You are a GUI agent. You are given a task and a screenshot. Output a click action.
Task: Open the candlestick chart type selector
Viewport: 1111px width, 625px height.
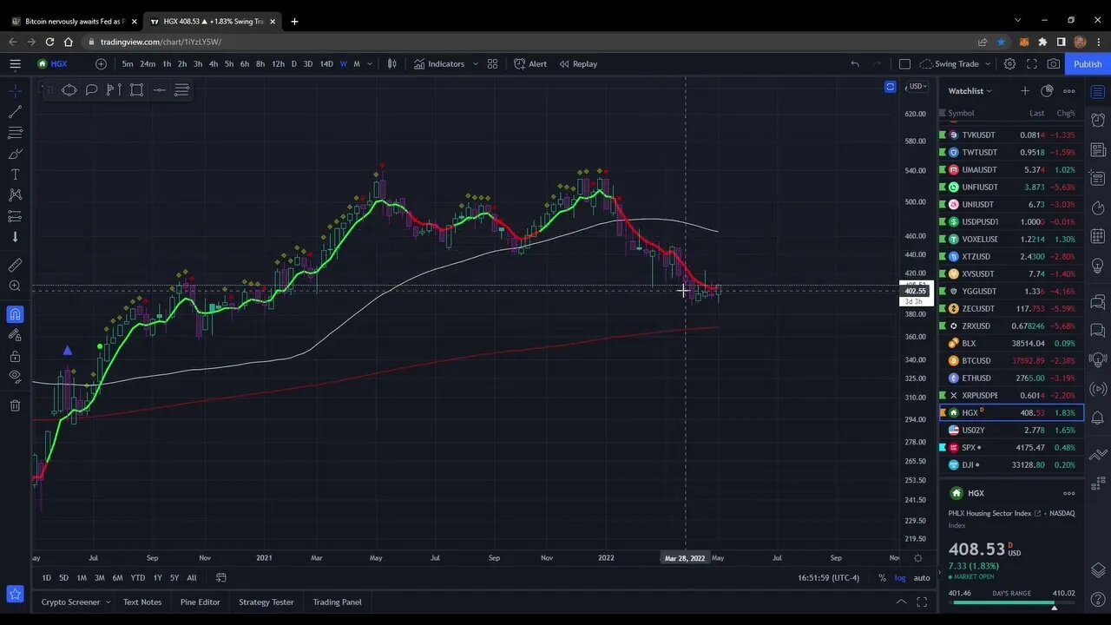click(x=392, y=63)
